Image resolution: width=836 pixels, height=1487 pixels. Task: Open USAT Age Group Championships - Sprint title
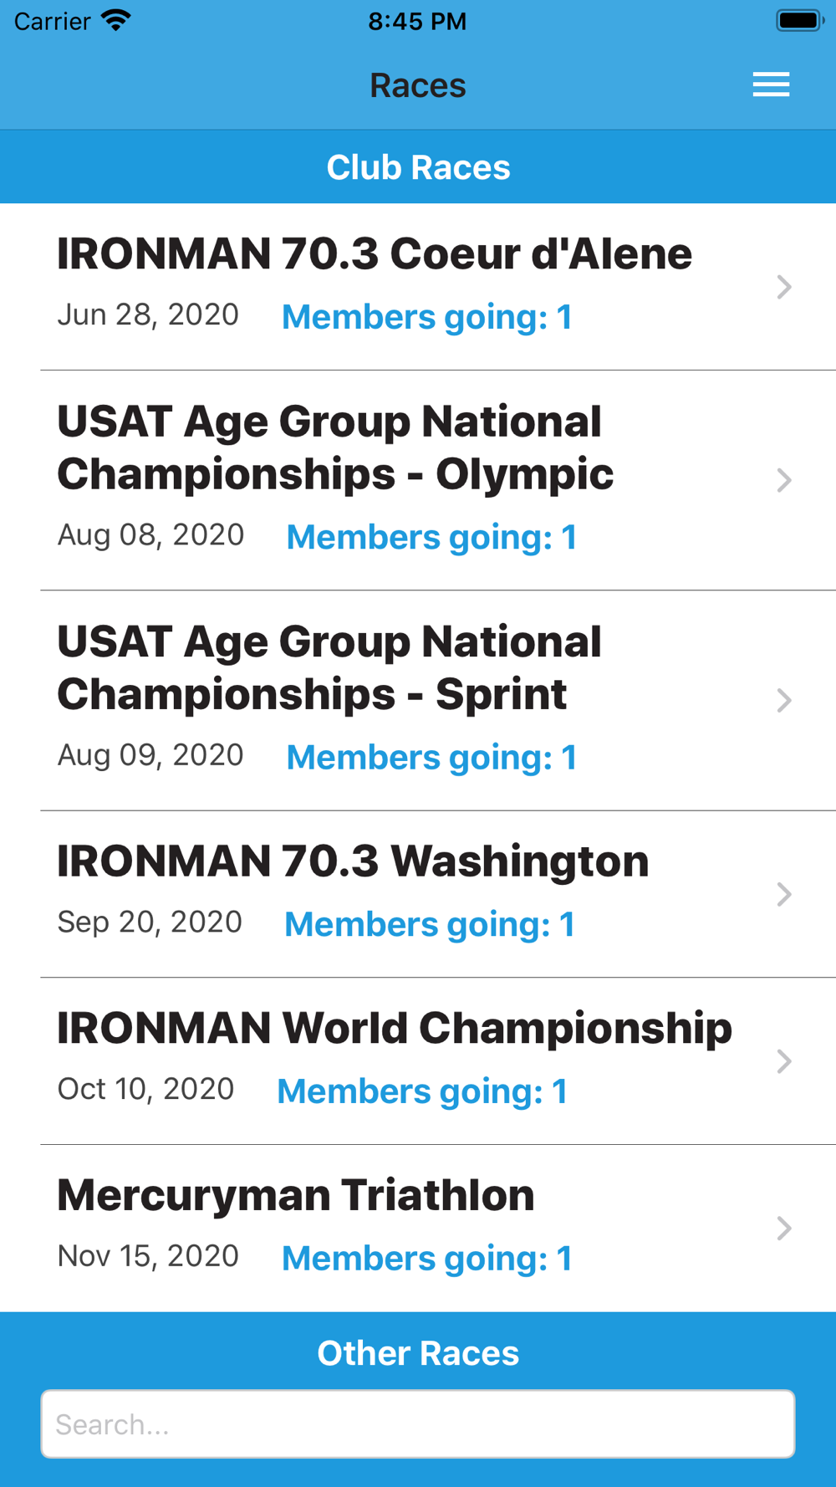pyautogui.click(x=329, y=668)
